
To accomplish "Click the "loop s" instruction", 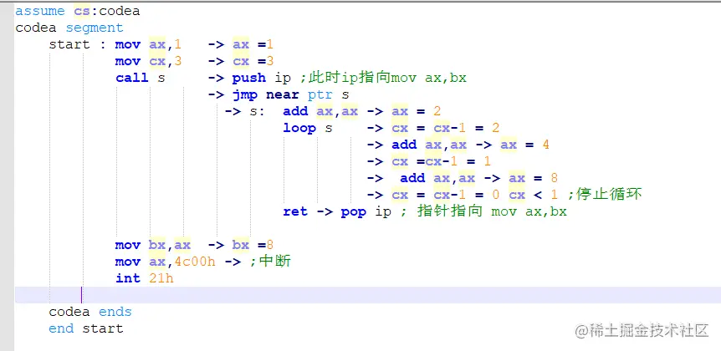I will (308, 128).
